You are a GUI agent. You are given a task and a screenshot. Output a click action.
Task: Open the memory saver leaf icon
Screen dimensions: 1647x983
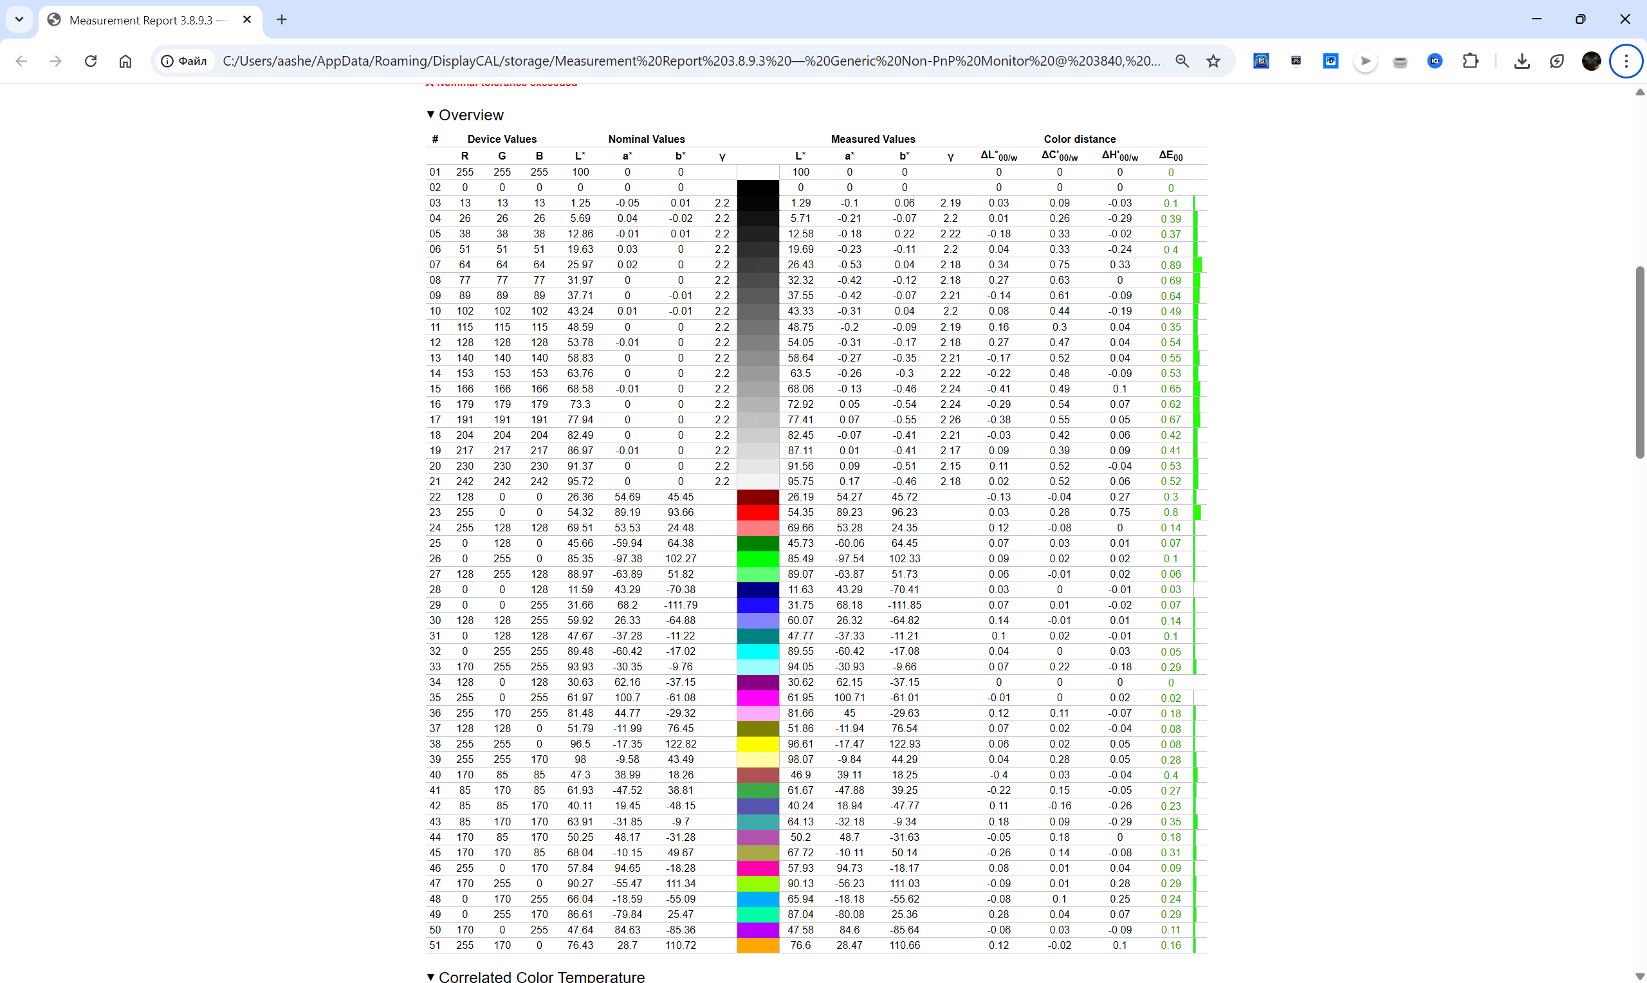pos(1556,61)
